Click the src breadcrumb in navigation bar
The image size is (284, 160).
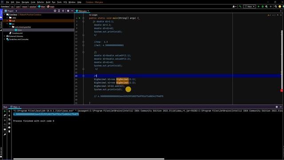pos(12,7)
